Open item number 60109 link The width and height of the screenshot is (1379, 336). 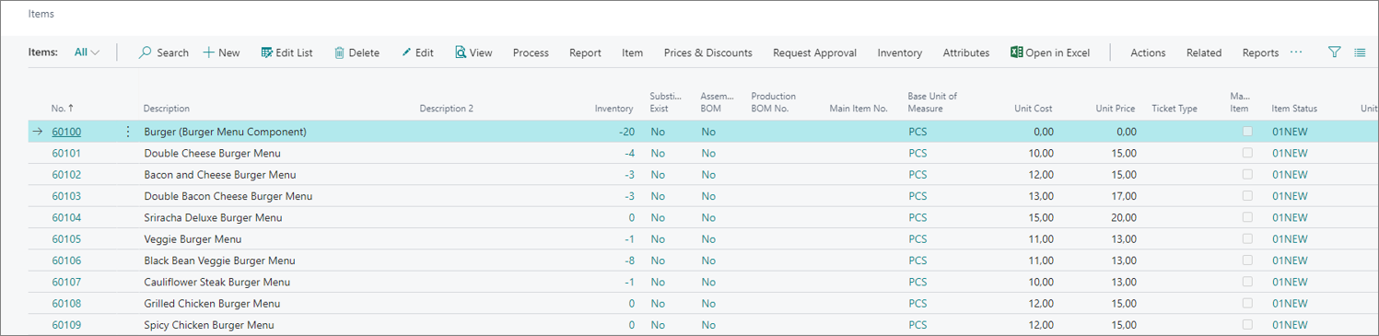pos(66,325)
